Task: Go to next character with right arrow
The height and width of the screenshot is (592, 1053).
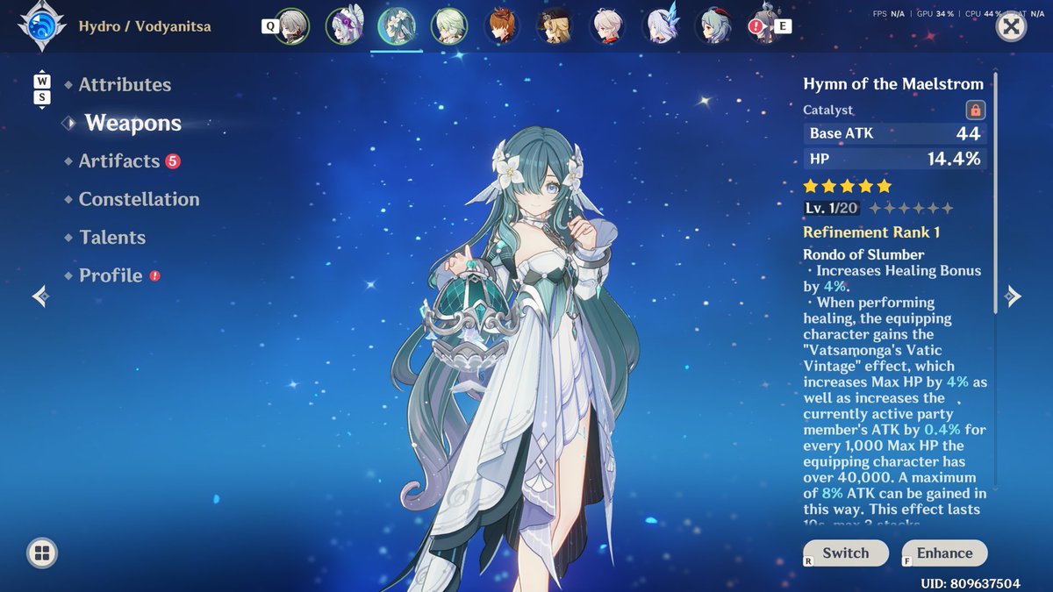Action: [1013, 296]
